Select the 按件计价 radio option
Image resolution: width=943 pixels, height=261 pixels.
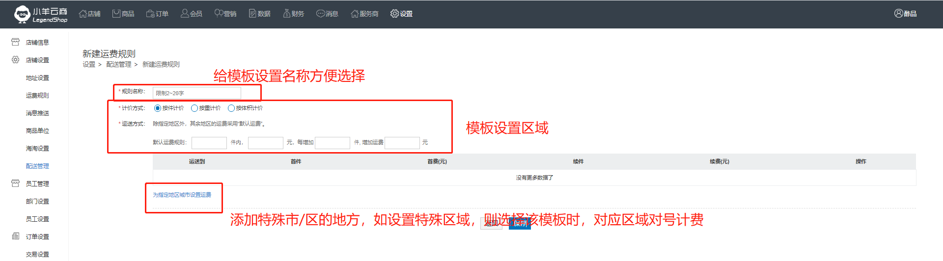coord(158,108)
